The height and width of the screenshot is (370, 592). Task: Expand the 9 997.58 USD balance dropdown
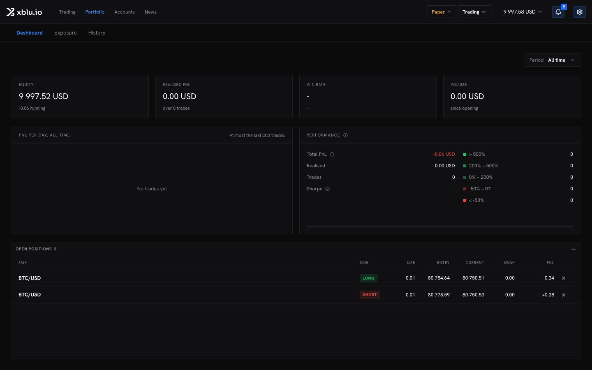pyautogui.click(x=523, y=12)
